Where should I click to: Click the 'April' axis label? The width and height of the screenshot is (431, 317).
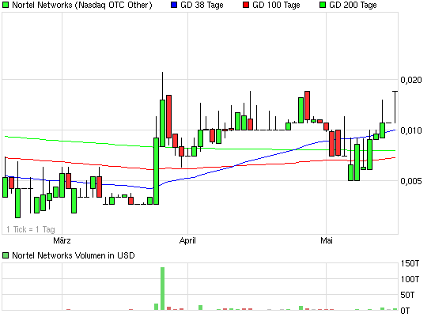coord(187,240)
